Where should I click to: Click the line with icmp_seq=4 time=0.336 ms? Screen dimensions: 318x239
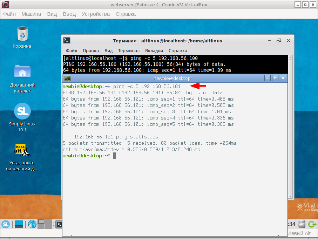[x=148, y=118]
